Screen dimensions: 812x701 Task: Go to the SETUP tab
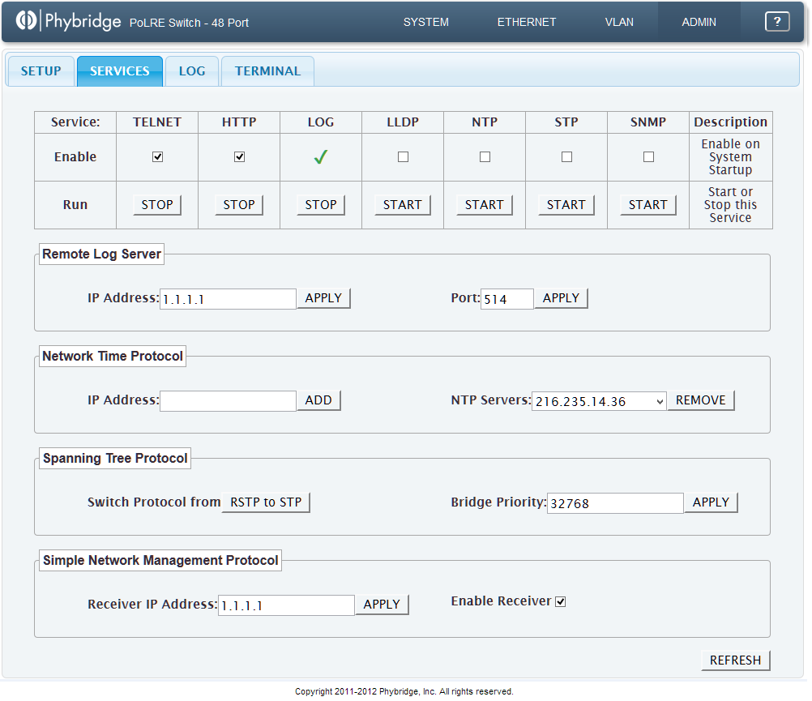pyautogui.click(x=41, y=71)
